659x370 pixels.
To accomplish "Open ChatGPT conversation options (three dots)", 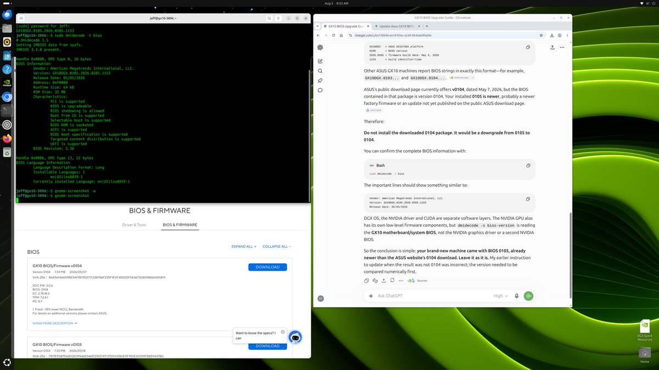I will pos(563,47).
